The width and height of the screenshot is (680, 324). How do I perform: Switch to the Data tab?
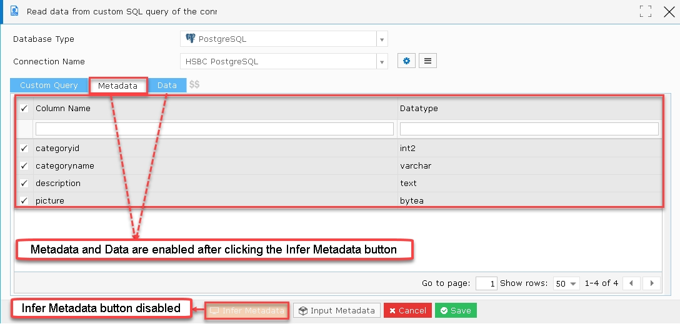[x=167, y=86]
